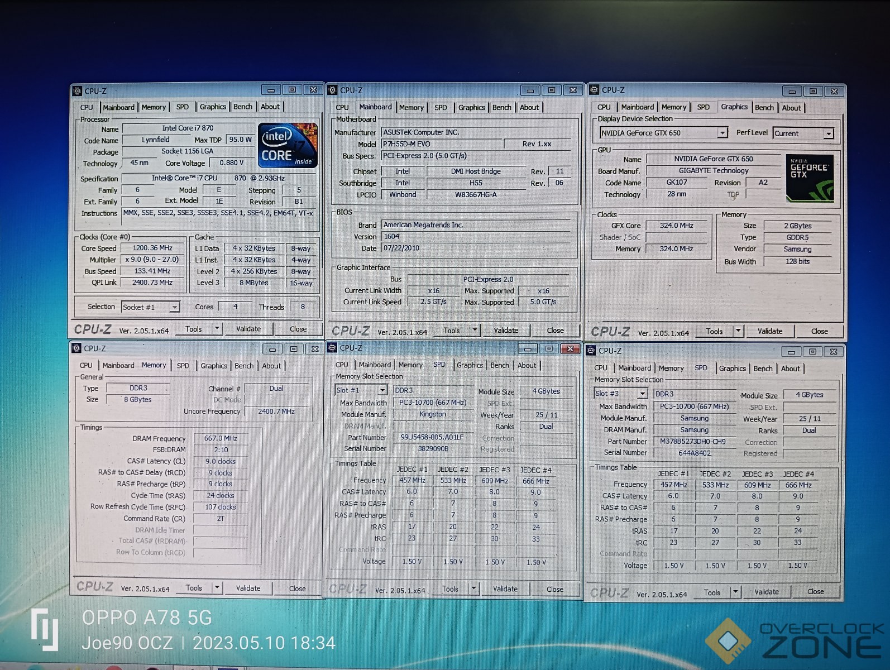Screen dimensions: 890x670
Task: Expand Tools arrow in motherboard window
Action: 475,330
